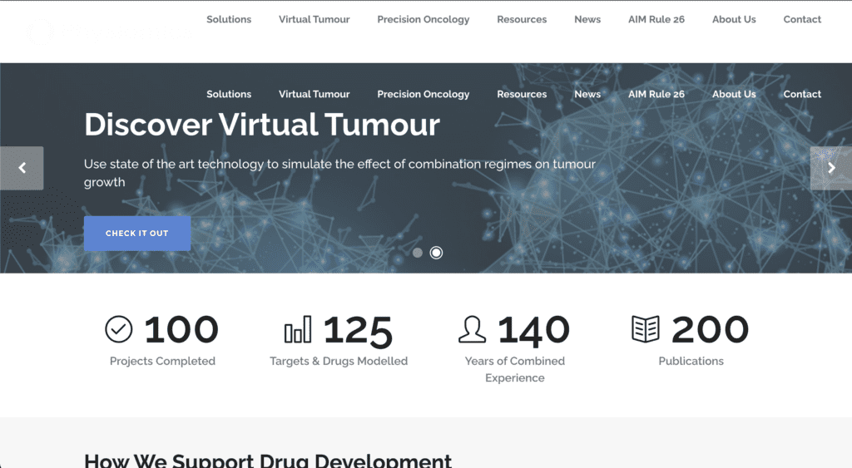Open AIM Rule 26 in the white top header
Image resolution: width=852 pixels, height=468 pixels.
pos(656,20)
